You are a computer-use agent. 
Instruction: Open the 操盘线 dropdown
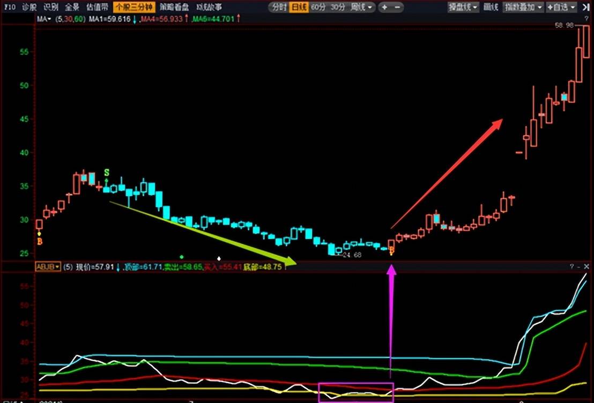tap(463, 7)
